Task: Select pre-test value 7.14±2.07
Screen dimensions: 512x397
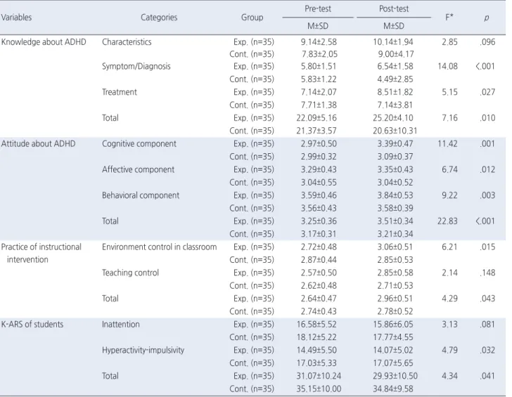Action: (319, 92)
